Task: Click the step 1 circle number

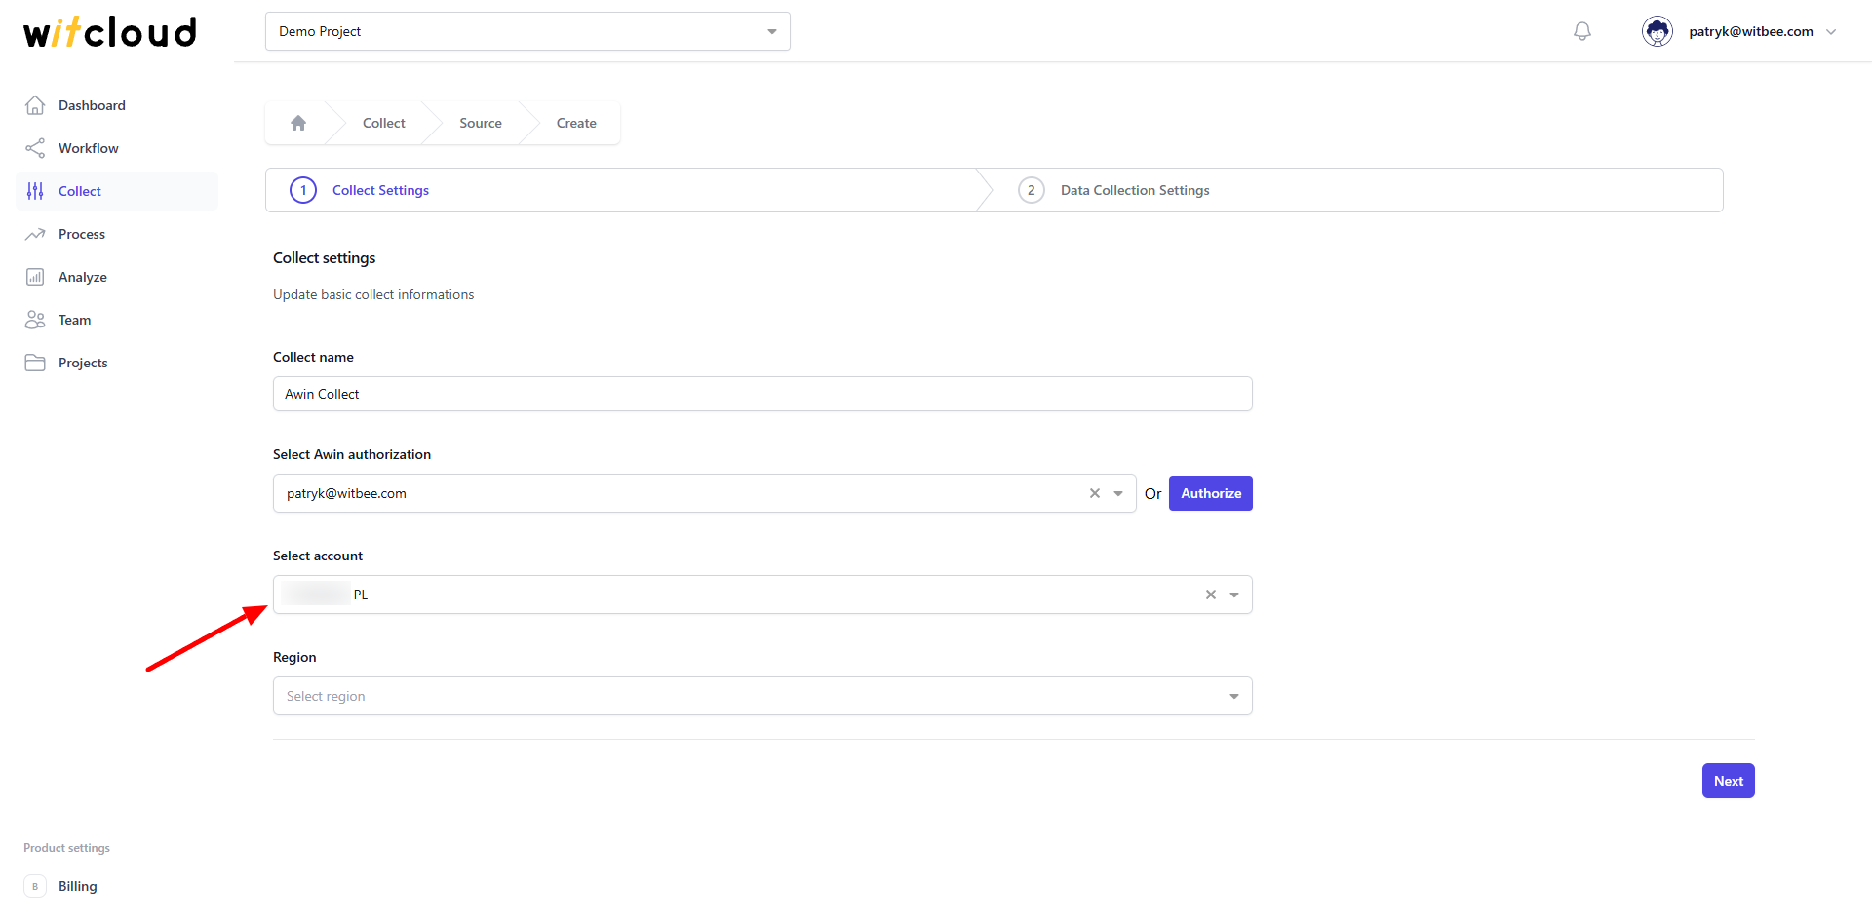Action: pos(303,190)
